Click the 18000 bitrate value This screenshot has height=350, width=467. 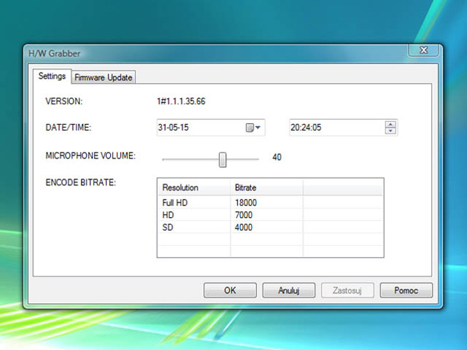tap(246, 203)
